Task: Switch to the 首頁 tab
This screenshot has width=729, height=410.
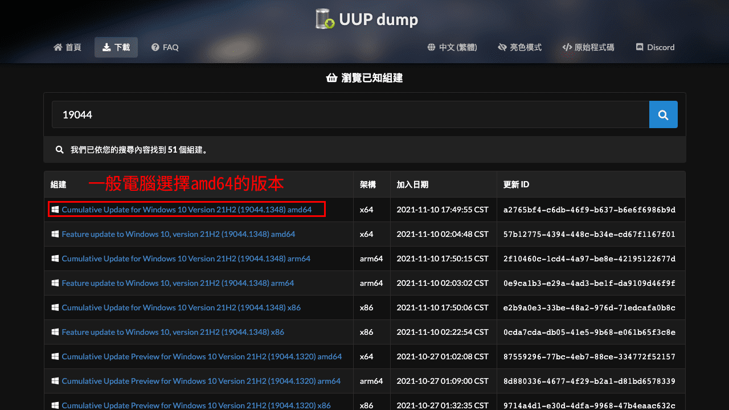Action: point(67,47)
